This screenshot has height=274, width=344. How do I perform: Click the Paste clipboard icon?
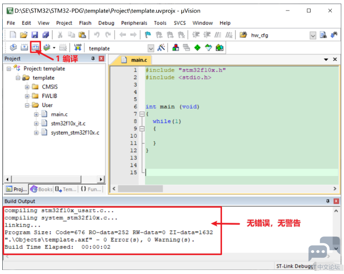[82, 35]
